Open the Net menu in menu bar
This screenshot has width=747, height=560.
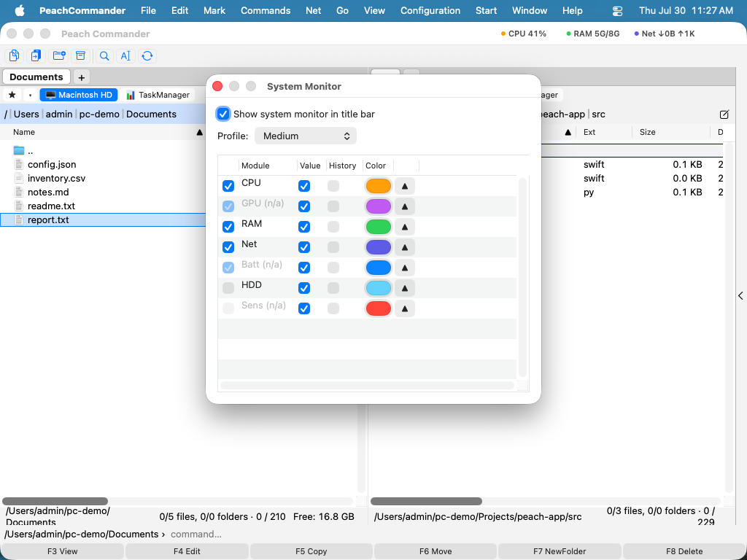313,10
